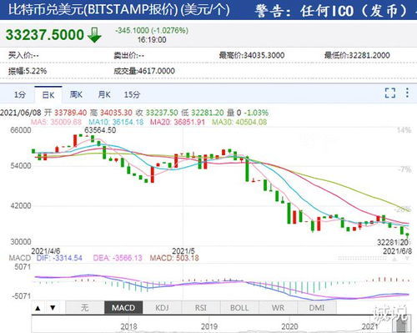417x333 pixels.
Task: Click the MA20 36851.91 legend
Action: pyautogui.click(x=178, y=122)
